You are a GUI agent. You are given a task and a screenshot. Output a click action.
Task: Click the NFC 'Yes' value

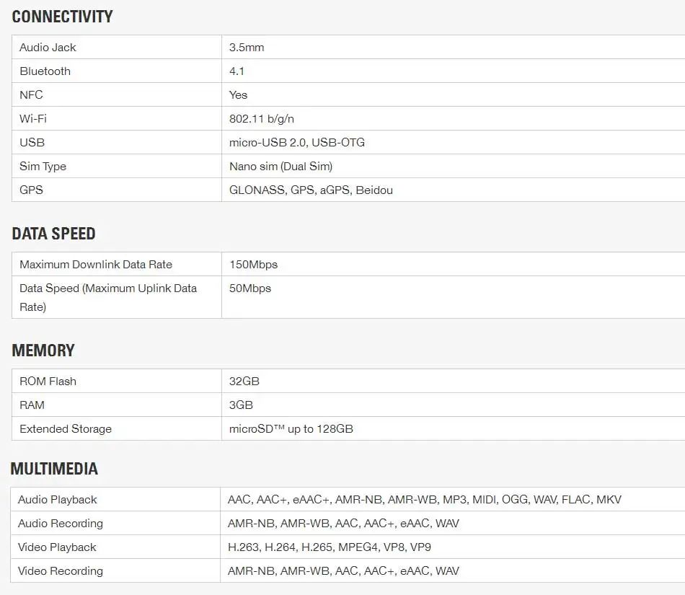(x=238, y=94)
